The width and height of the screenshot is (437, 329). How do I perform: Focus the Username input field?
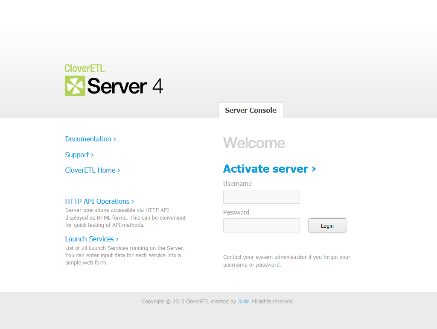[262, 197]
